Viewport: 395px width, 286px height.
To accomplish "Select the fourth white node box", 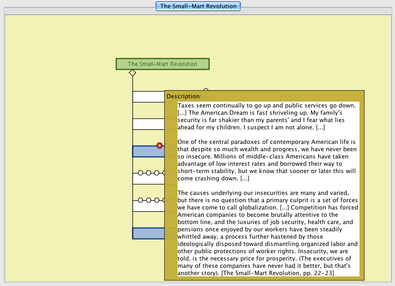I will tap(148, 179).
